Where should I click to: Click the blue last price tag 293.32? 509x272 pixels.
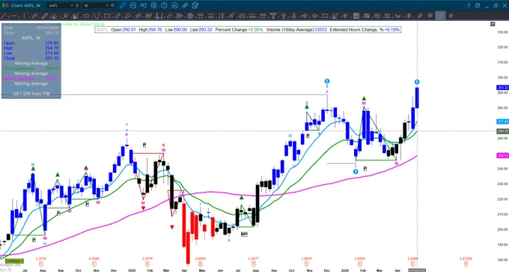502,88
